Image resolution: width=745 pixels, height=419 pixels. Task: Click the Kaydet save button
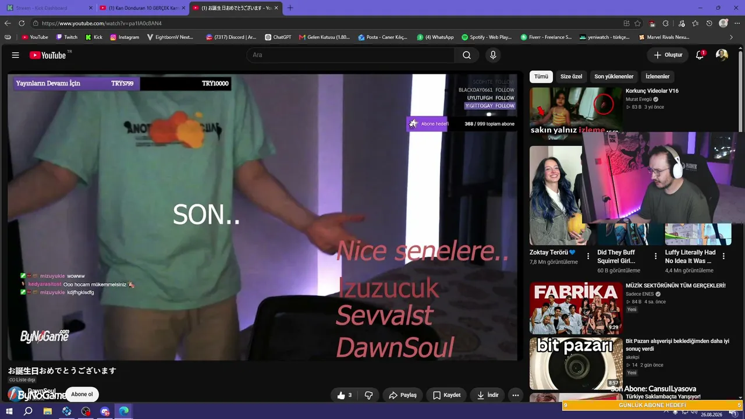(x=447, y=395)
